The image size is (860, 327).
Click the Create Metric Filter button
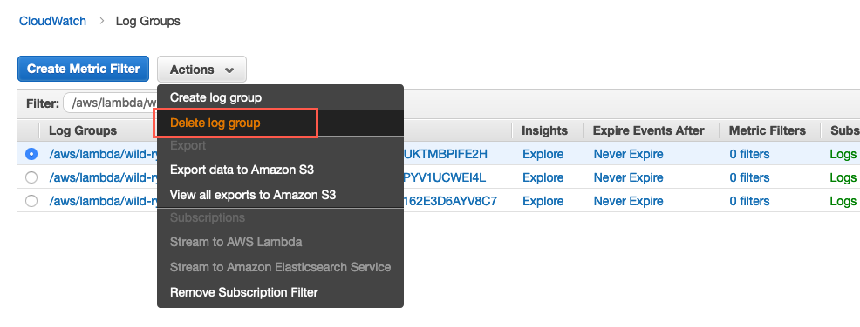tap(84, 70)
